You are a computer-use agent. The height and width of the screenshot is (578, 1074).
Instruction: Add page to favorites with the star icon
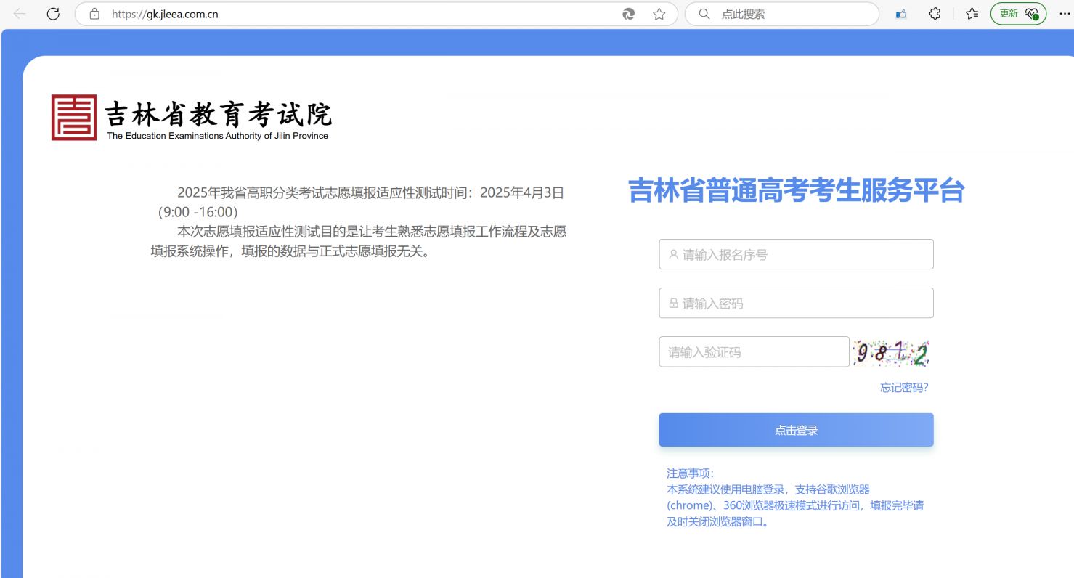pos(659,14)
